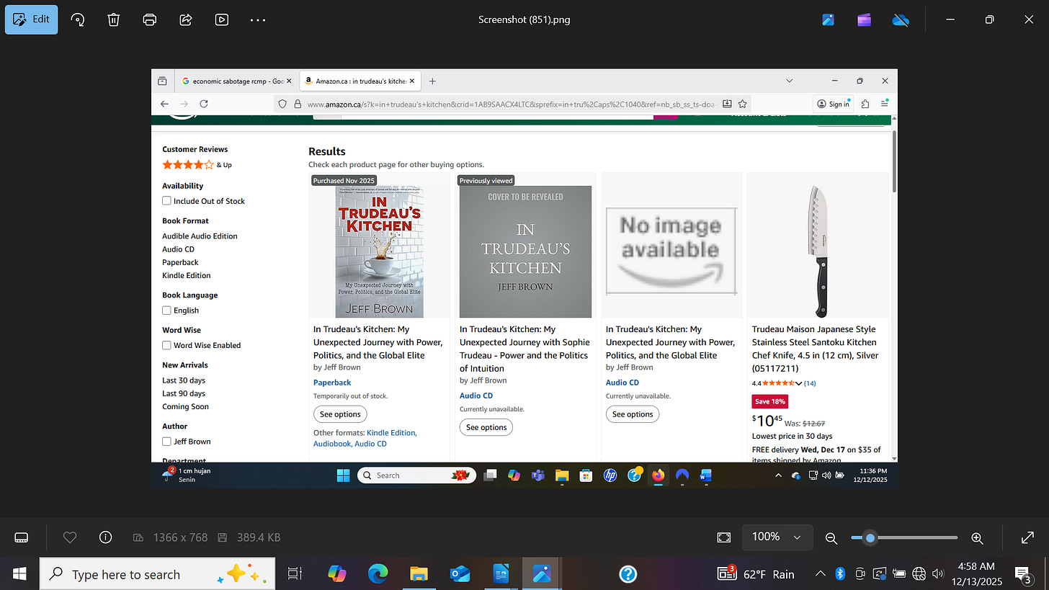Click the browser Sign in button
This screenshot has width=1049, height=590.
click(834, 104)
